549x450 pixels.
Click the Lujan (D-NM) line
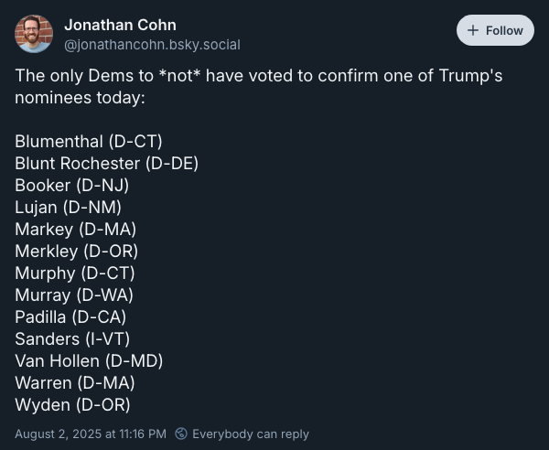pyautogui.click(x=68, y=207)
